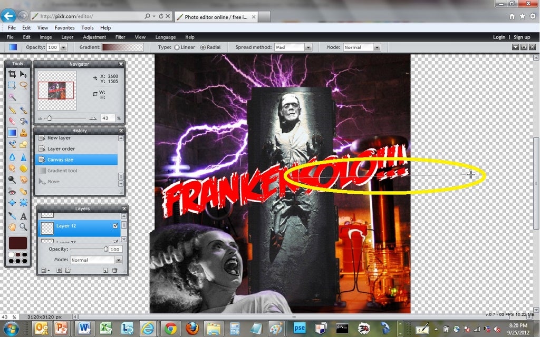This screenshot has width=540, height=337.
Task: Select the Pinch tool
Action: tap(23, 203)
